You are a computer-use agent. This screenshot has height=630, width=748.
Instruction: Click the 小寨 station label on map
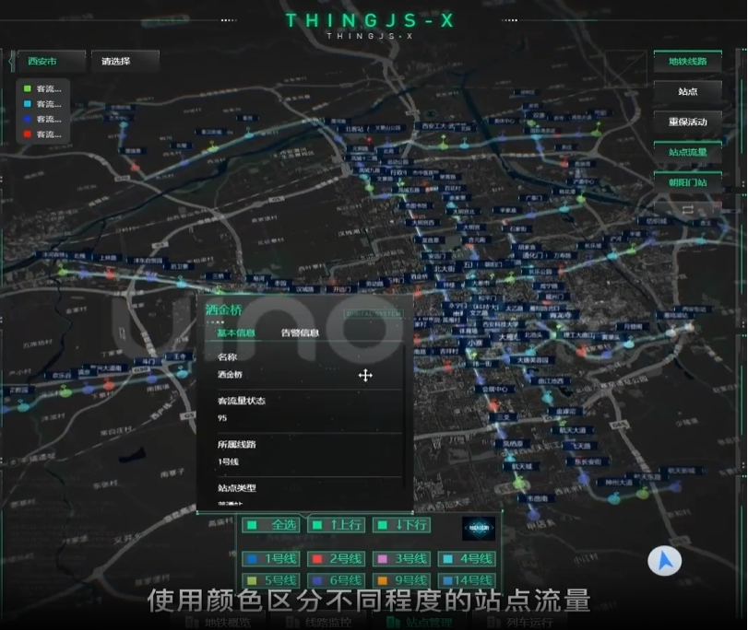[474, 343]
